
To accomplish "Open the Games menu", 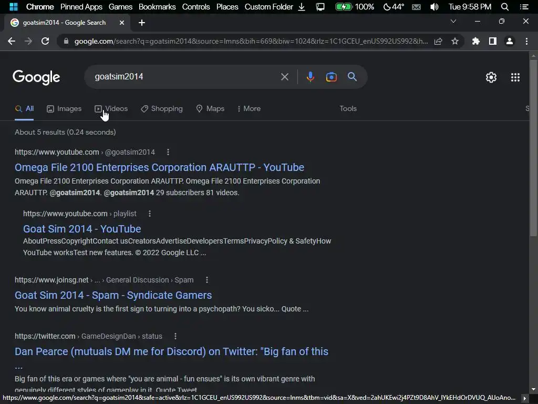I will click(120, 6).
